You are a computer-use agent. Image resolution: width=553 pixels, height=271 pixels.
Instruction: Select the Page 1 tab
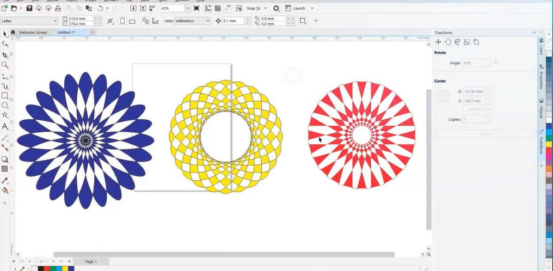click(x=91, y=261)
